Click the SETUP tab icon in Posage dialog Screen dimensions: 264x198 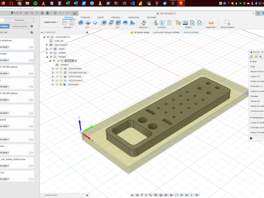pyautogui.click(x=251, y=57)
